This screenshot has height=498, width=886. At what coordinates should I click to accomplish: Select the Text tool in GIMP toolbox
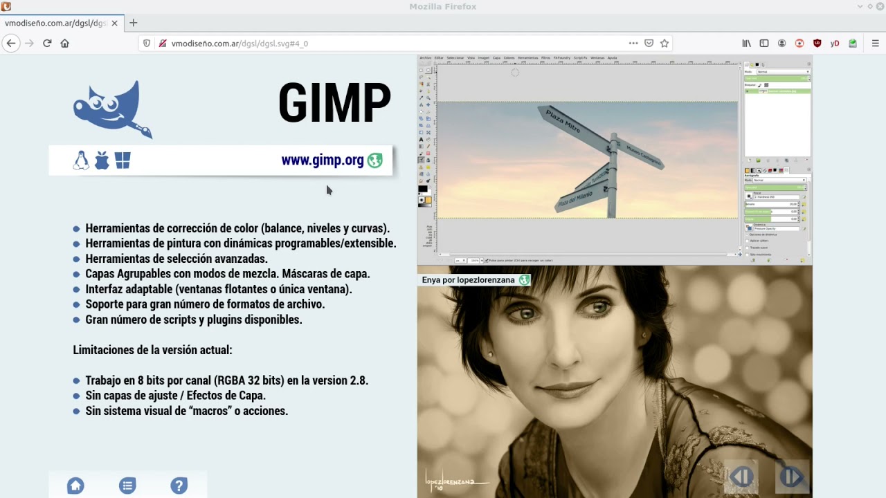point(421,140)
